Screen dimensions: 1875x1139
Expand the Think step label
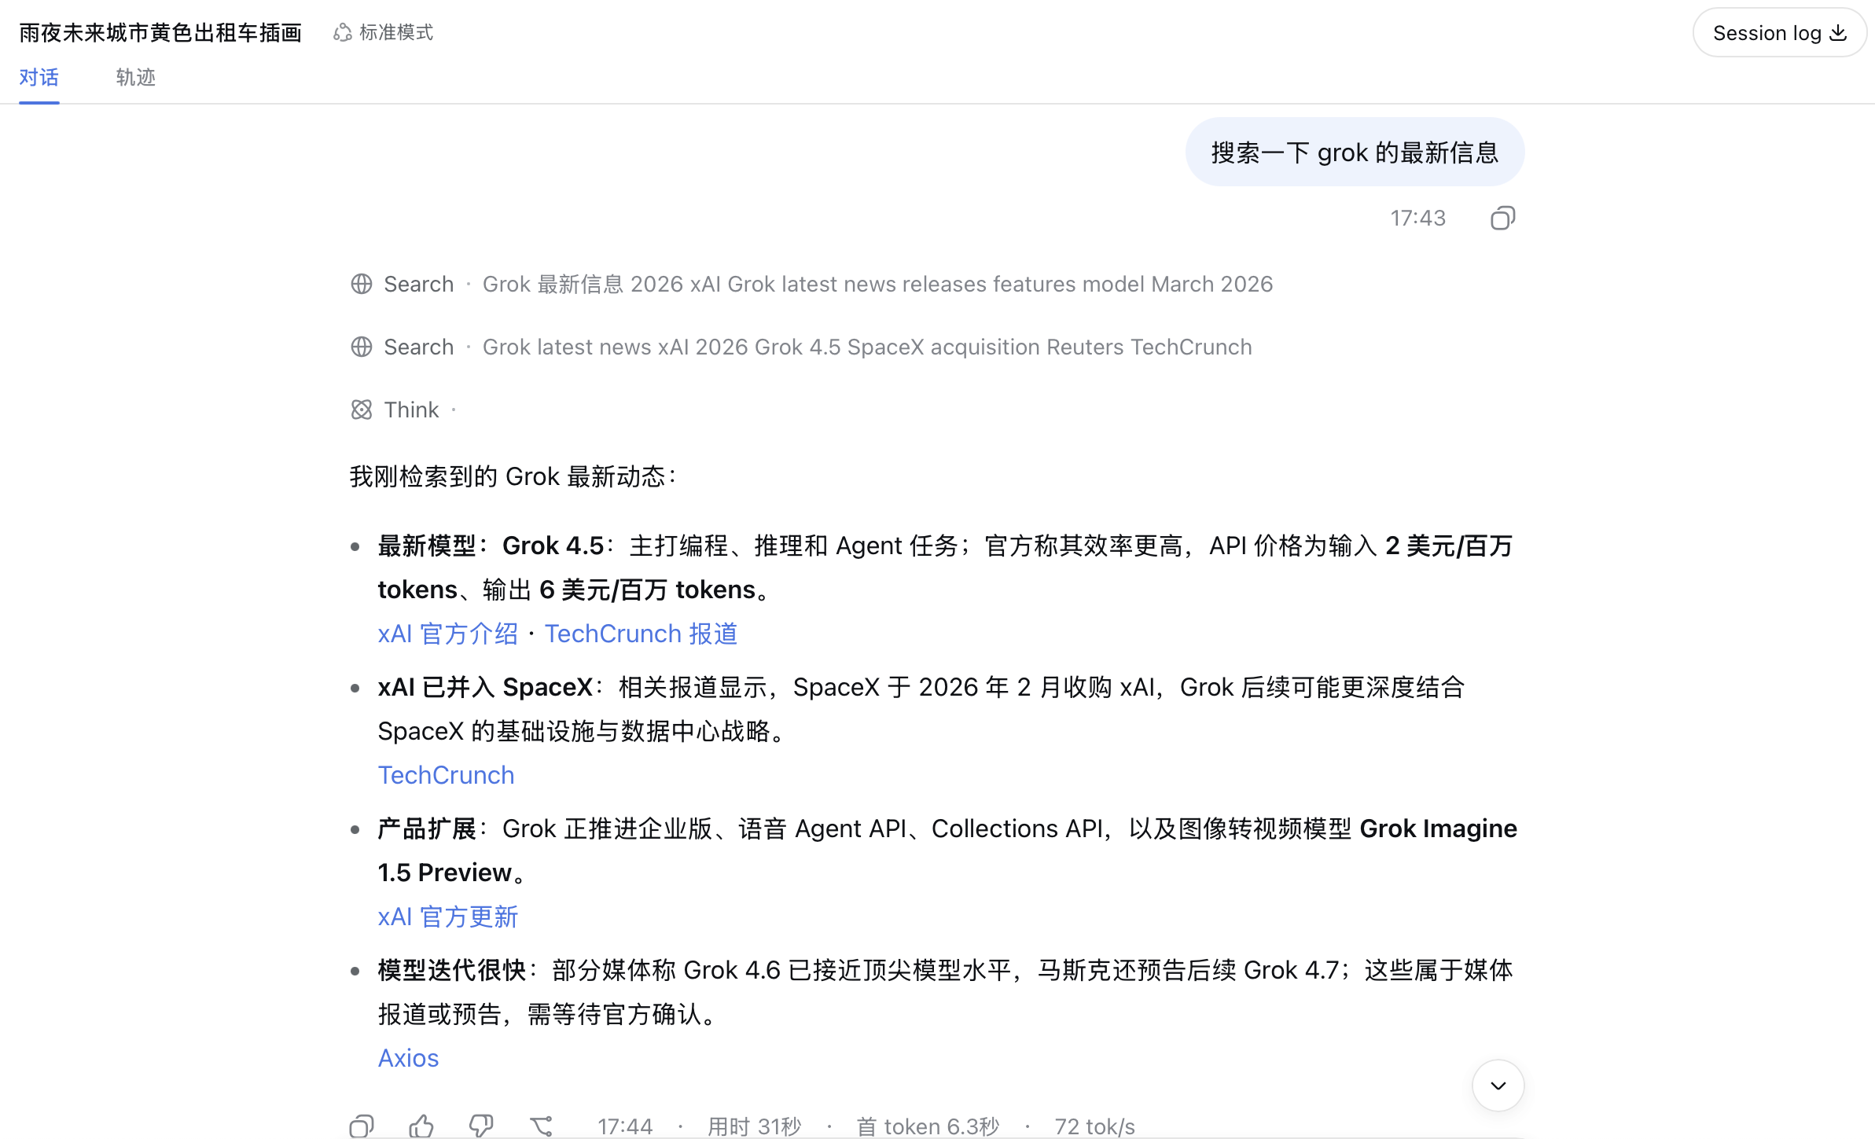click(411, 410)
